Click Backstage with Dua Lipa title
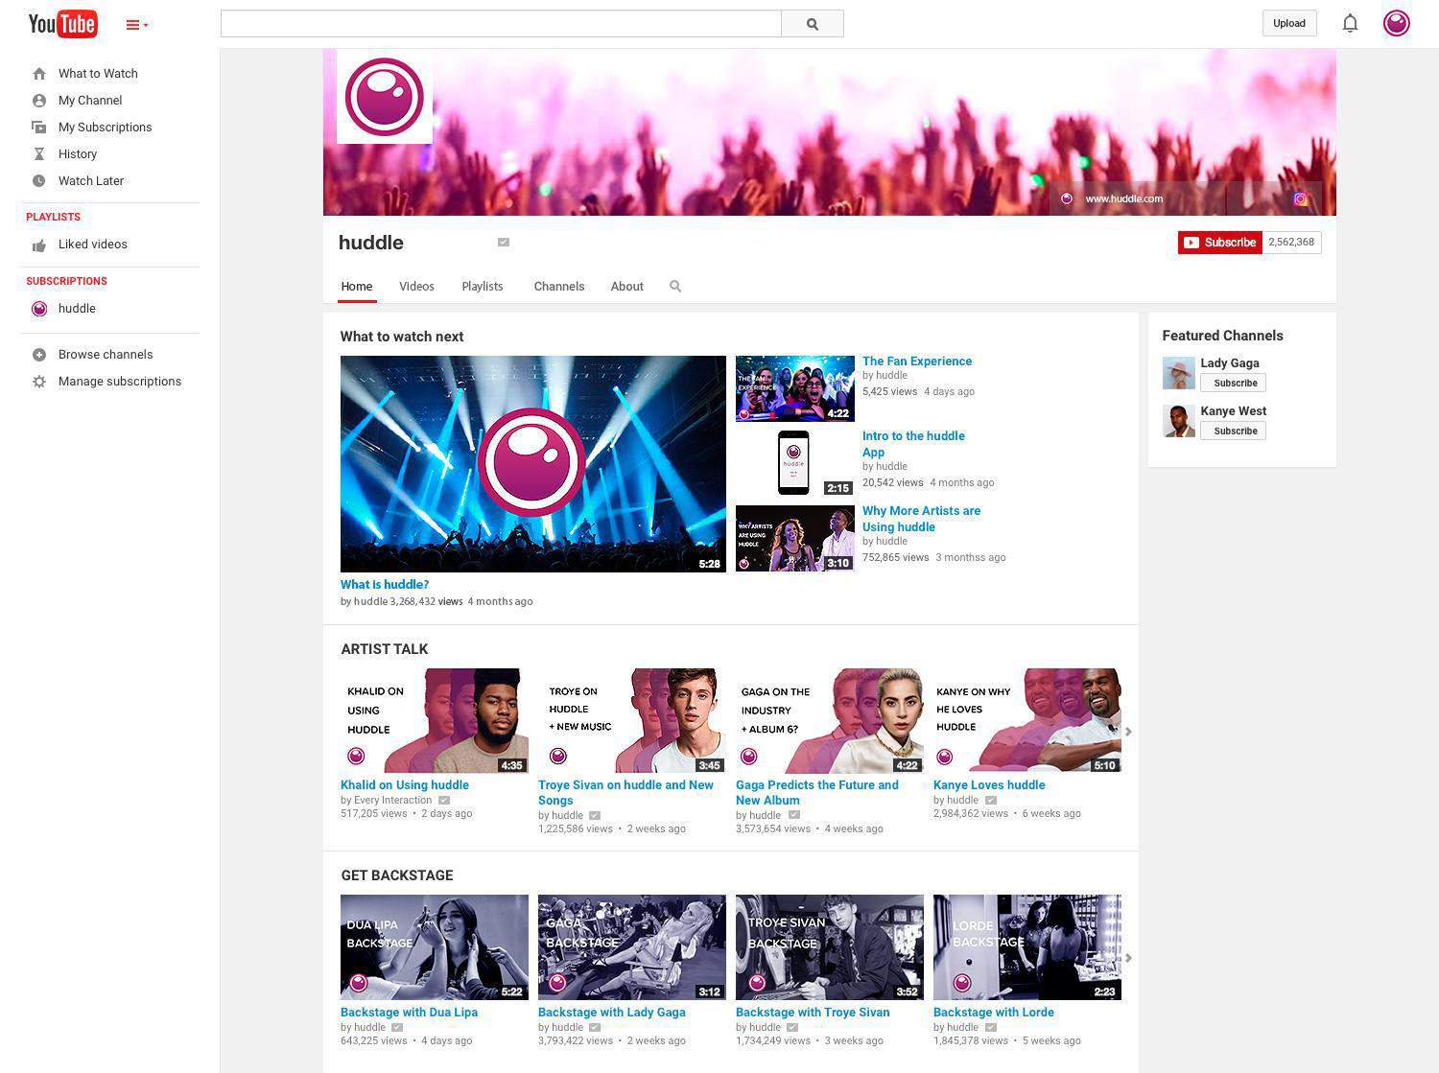 [x=409, y=1013]
